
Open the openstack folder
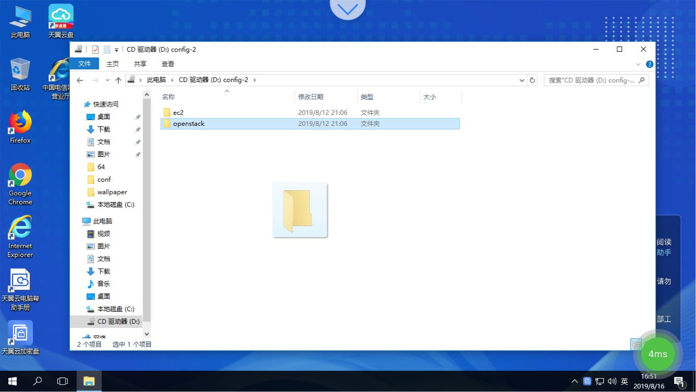click(188, 123)
